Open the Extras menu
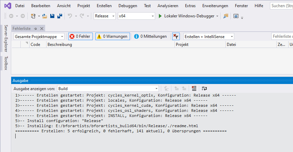Viewport: 293px width, 152px height. (x=190, y=6)
